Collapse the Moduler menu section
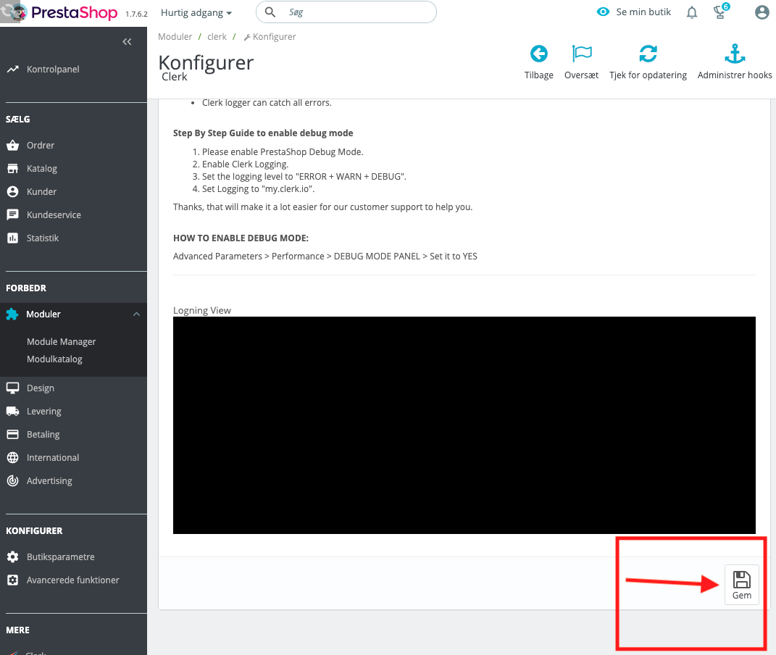 (x=136, y=314)
